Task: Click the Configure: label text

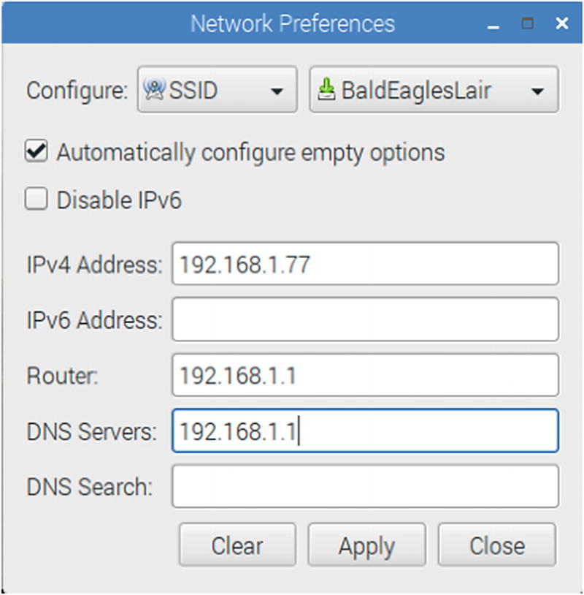Action: click(77, 91)
